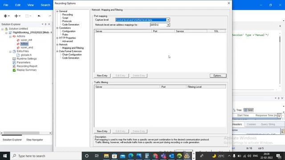Image resolution: width=285 pixels, height=160 pixels.
Task: Click Options button in Port mapping
Action: point(218,76)
